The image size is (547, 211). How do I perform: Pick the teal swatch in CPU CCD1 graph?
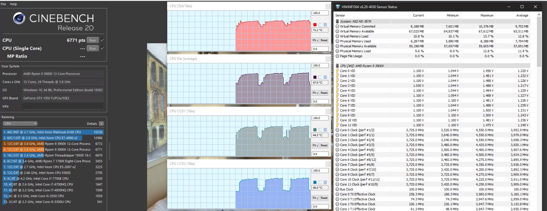pyautogui.click(x=315, y=130)
